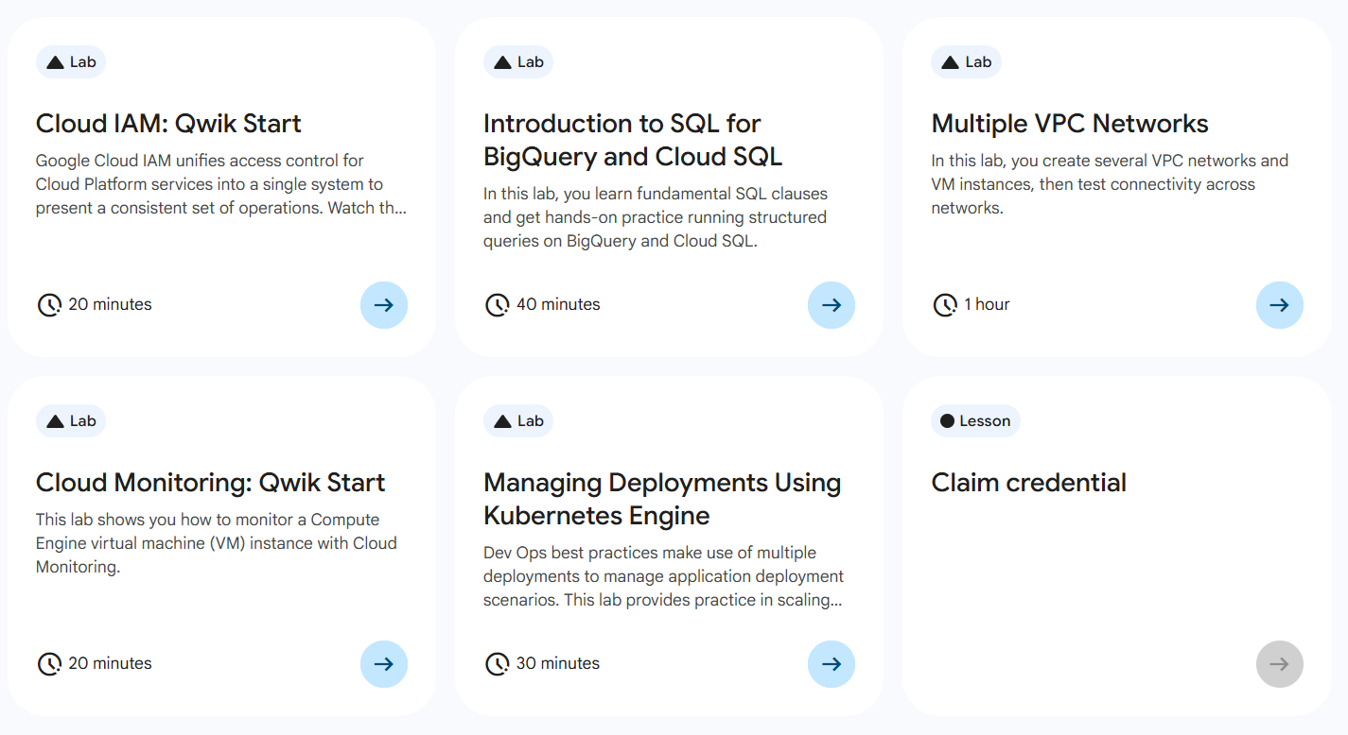Click the description 'you create several VPC networks'
Viewport: 1348px width, 735px height.
pos(1110,184)
